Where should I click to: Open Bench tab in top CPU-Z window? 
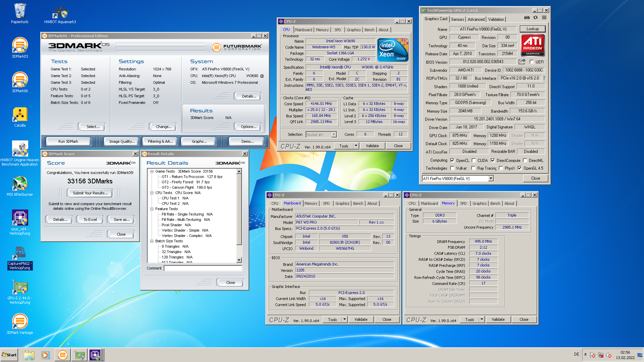tap(369, 30)
